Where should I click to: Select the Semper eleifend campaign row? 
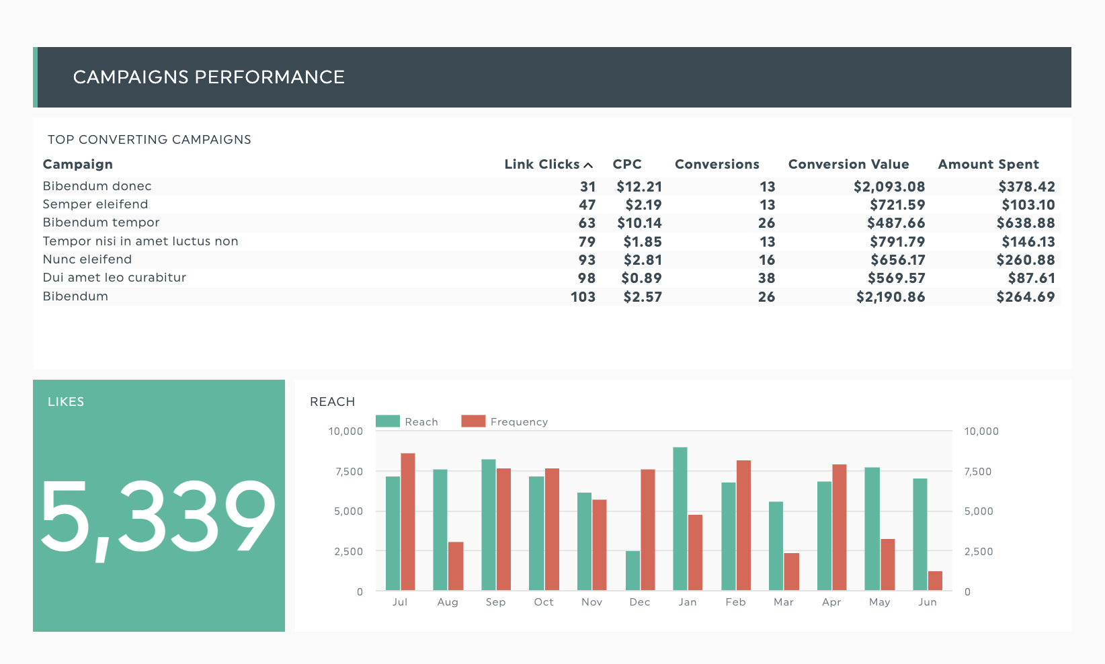point(95,204)
